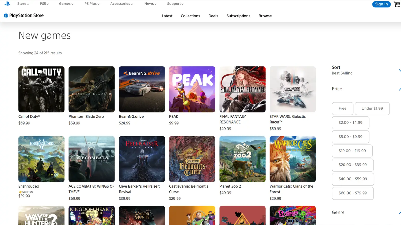The image size is (401, 225).
Task: Click the Warrior Cats: Clans of the Forest title
Action: [x=291, y=189]
